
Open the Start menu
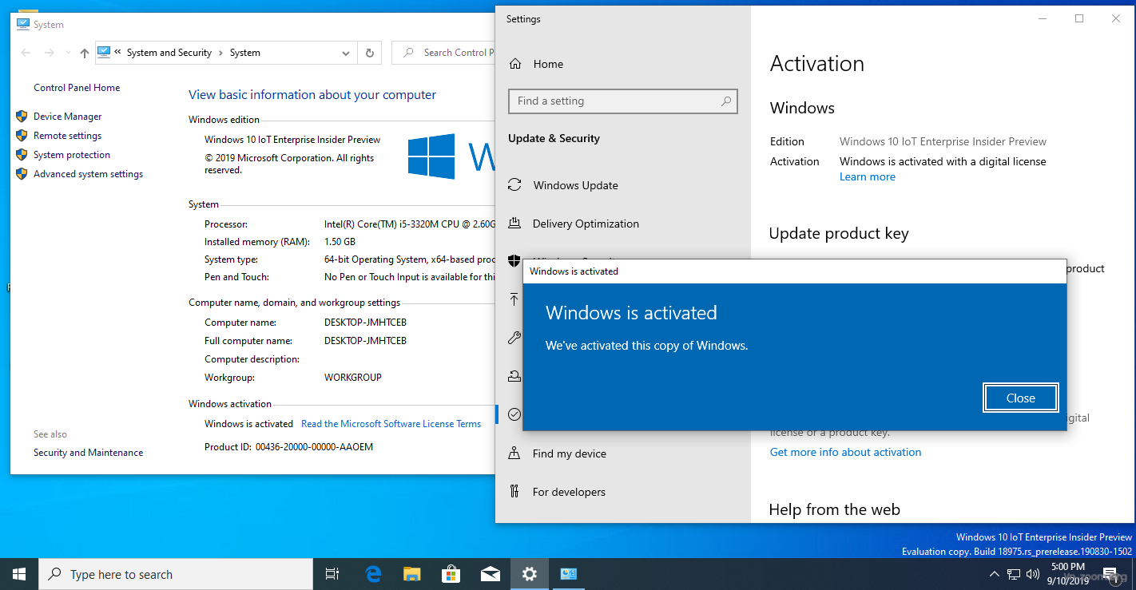pos(19,574)
